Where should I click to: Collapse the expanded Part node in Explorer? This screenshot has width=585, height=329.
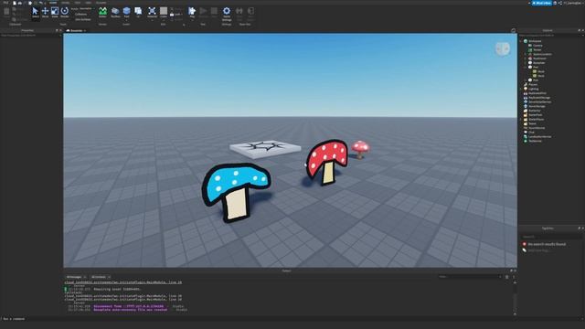click(x=526, y=67)
